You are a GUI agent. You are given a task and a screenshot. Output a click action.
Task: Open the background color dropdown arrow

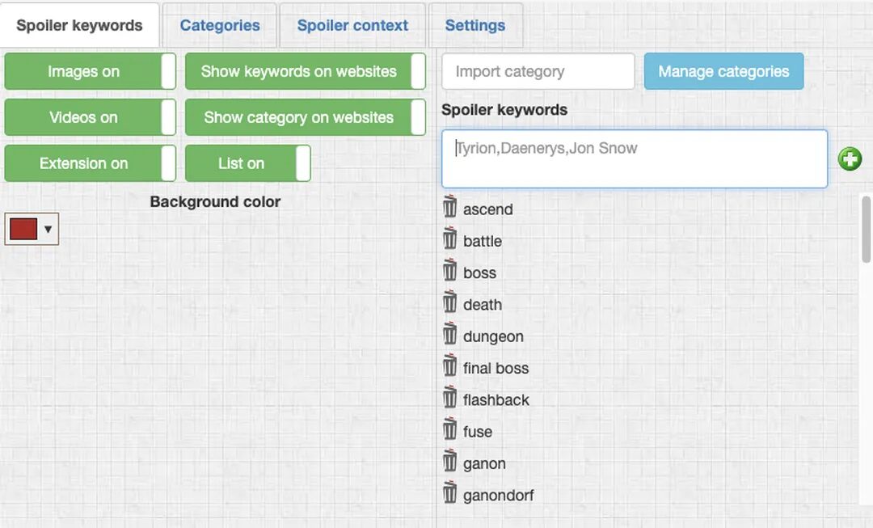tap(48, 230)
